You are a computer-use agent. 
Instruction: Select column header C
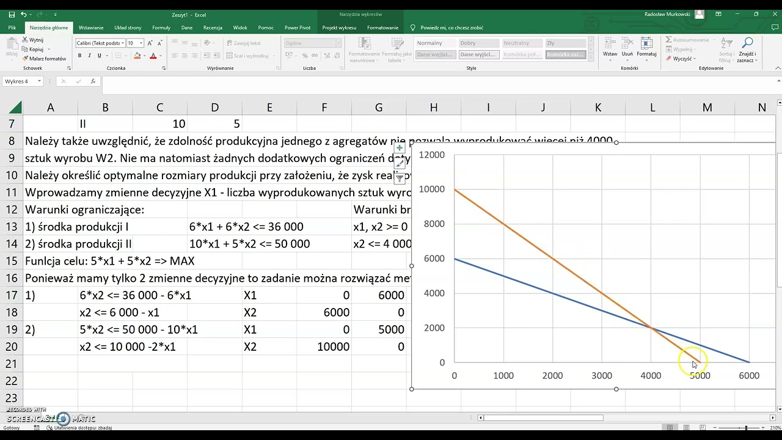[x=159, y=108]
